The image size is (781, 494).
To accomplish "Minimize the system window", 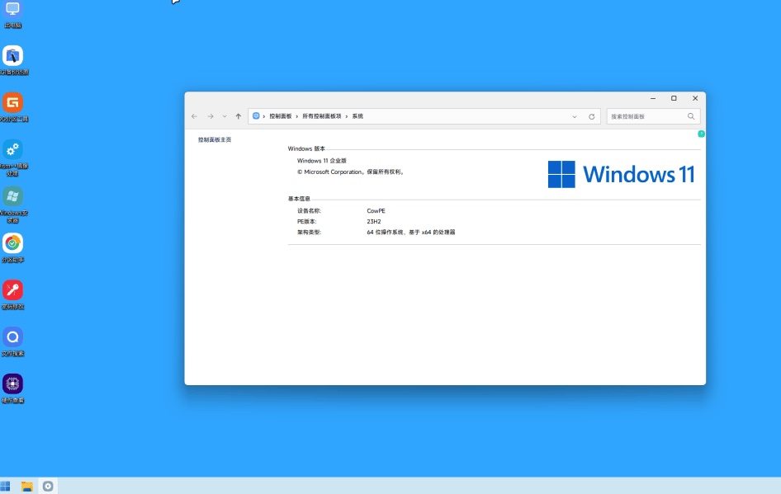I will tap(652, 98).
